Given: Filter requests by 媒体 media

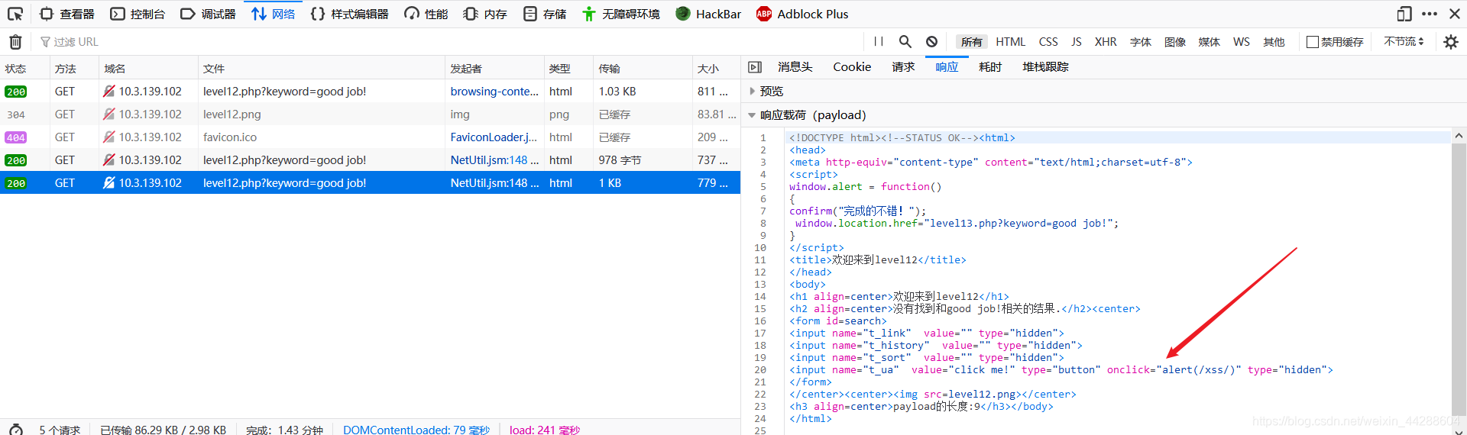Looking at the screenshot, I should [1209, 42].
